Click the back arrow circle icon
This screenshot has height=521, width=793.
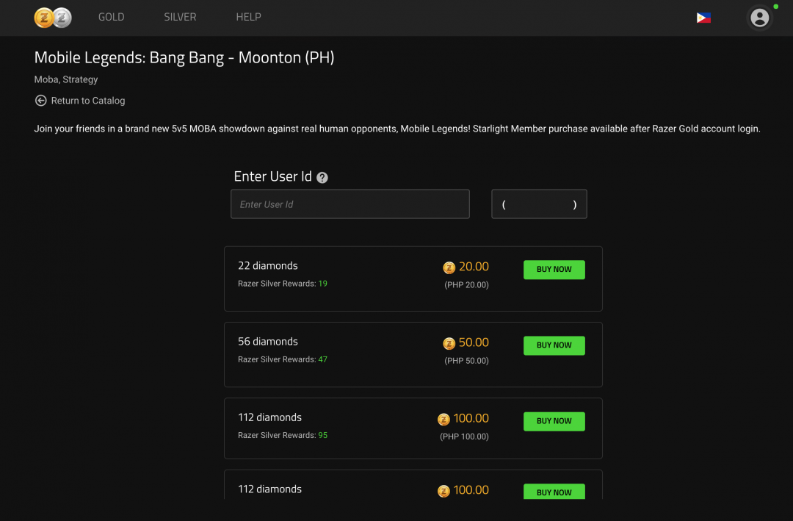point(40,100)
